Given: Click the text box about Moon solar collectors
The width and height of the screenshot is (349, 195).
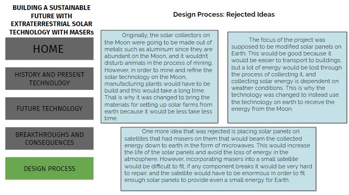Looking at the screenshot, I should coord(160,77).
